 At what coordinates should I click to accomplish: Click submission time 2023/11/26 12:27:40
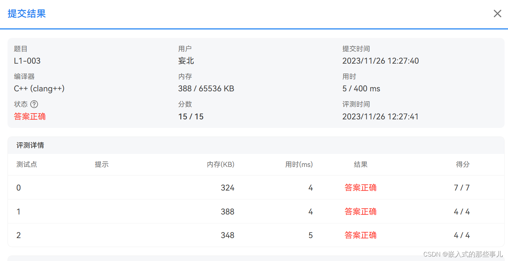click(380, 61)
